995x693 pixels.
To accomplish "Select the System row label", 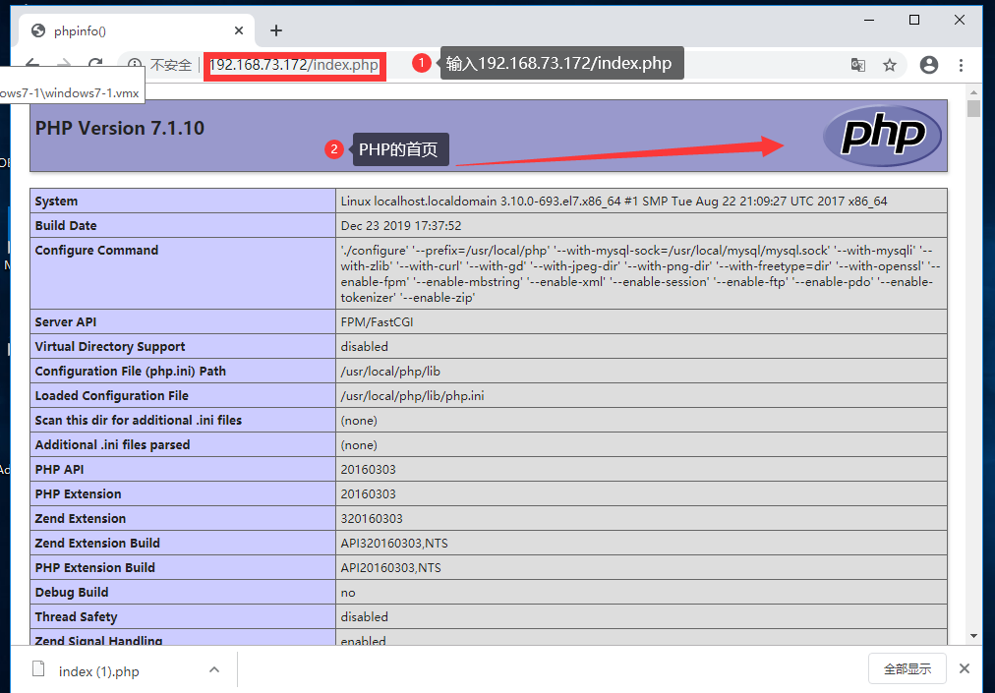I will click(56, 202).
